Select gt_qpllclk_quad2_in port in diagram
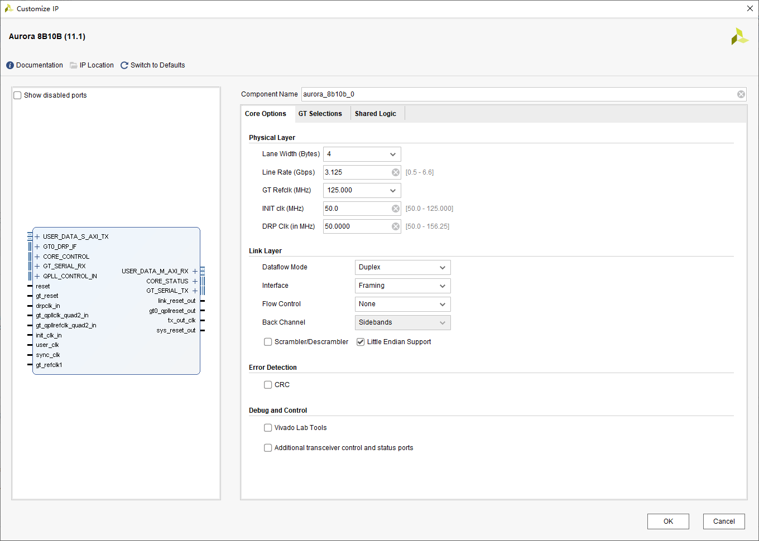 (x=62, y=316)
